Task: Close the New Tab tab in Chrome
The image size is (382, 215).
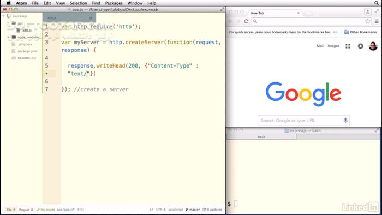Action: click(299, 13)
